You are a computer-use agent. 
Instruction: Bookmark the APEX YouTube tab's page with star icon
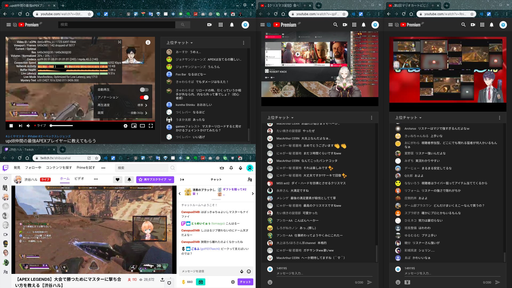pyautogui.click(x=89, y=14)
